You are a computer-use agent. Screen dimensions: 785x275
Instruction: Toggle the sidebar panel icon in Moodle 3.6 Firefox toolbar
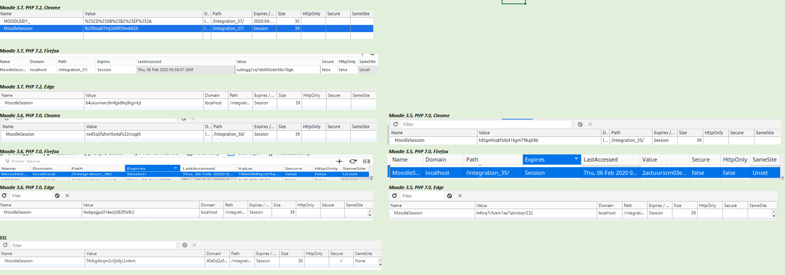coord(366,161)
